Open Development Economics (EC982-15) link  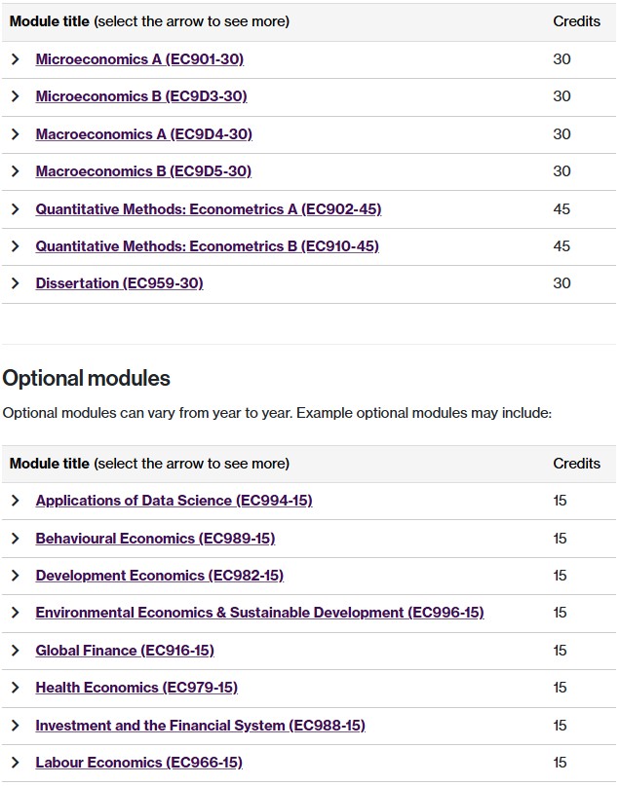coord(159,576)
